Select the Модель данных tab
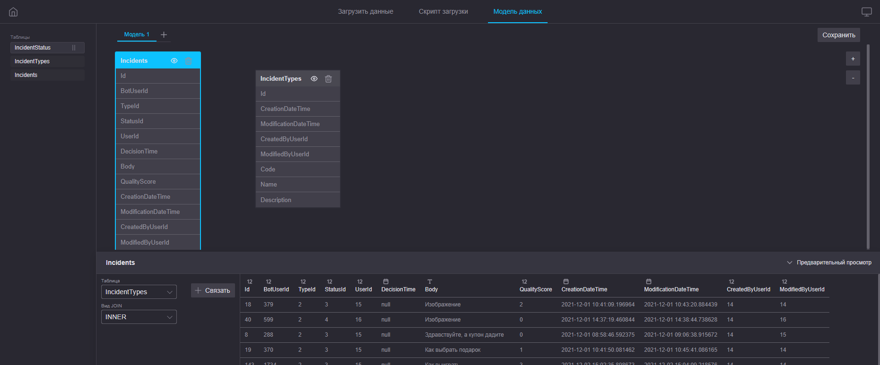Viewport: 880px width, 365px height. [517, 11]
